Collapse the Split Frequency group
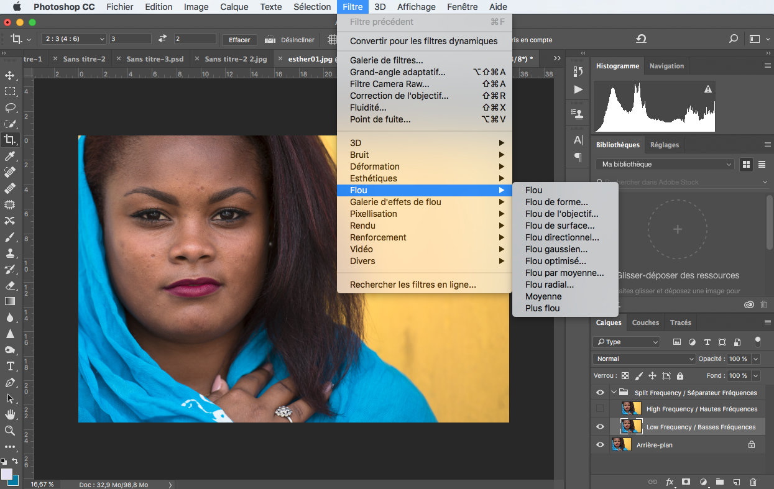Screen dimensions: 774x489 click(614, 392)
